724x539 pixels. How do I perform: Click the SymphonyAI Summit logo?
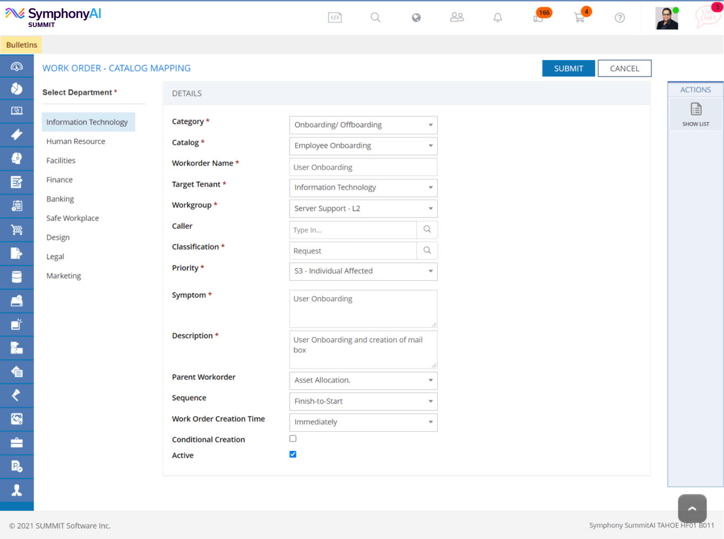coord(53,17)
